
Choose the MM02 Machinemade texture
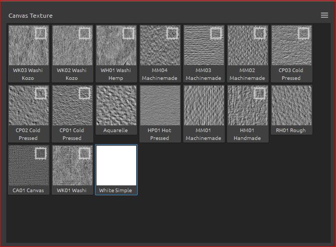click(x=248, y=50)
